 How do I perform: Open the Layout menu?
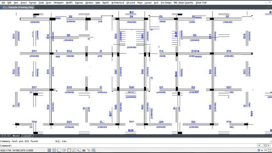148,3
